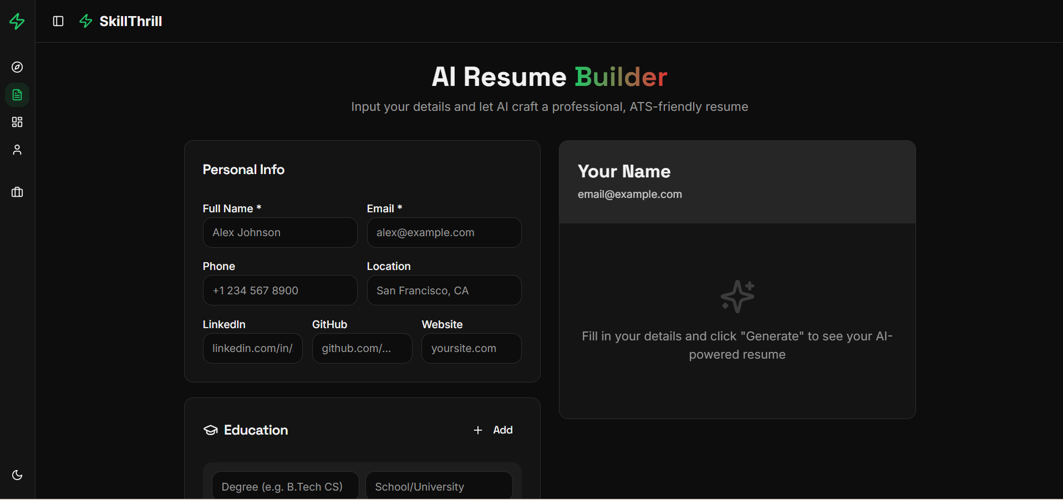Click the sparkle icon in resume preview
The height and width of the screenshot is (500, 1063).
[x=738, y=297]
